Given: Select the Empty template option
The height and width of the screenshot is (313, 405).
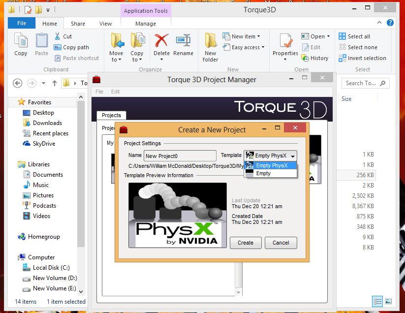Looking at the screenshot, I should click(263, 173).
